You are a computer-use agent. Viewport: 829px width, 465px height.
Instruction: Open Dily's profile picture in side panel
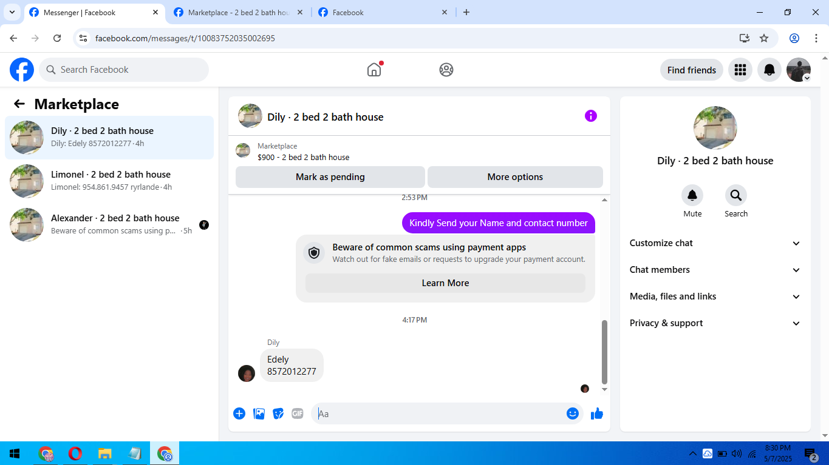[x=715, y=128]
